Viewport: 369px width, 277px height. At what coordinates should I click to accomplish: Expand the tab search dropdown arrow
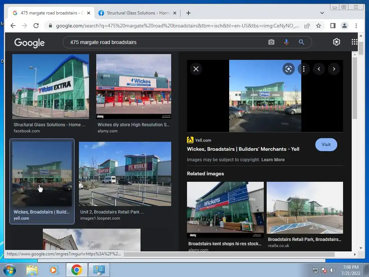click(322, 13)
